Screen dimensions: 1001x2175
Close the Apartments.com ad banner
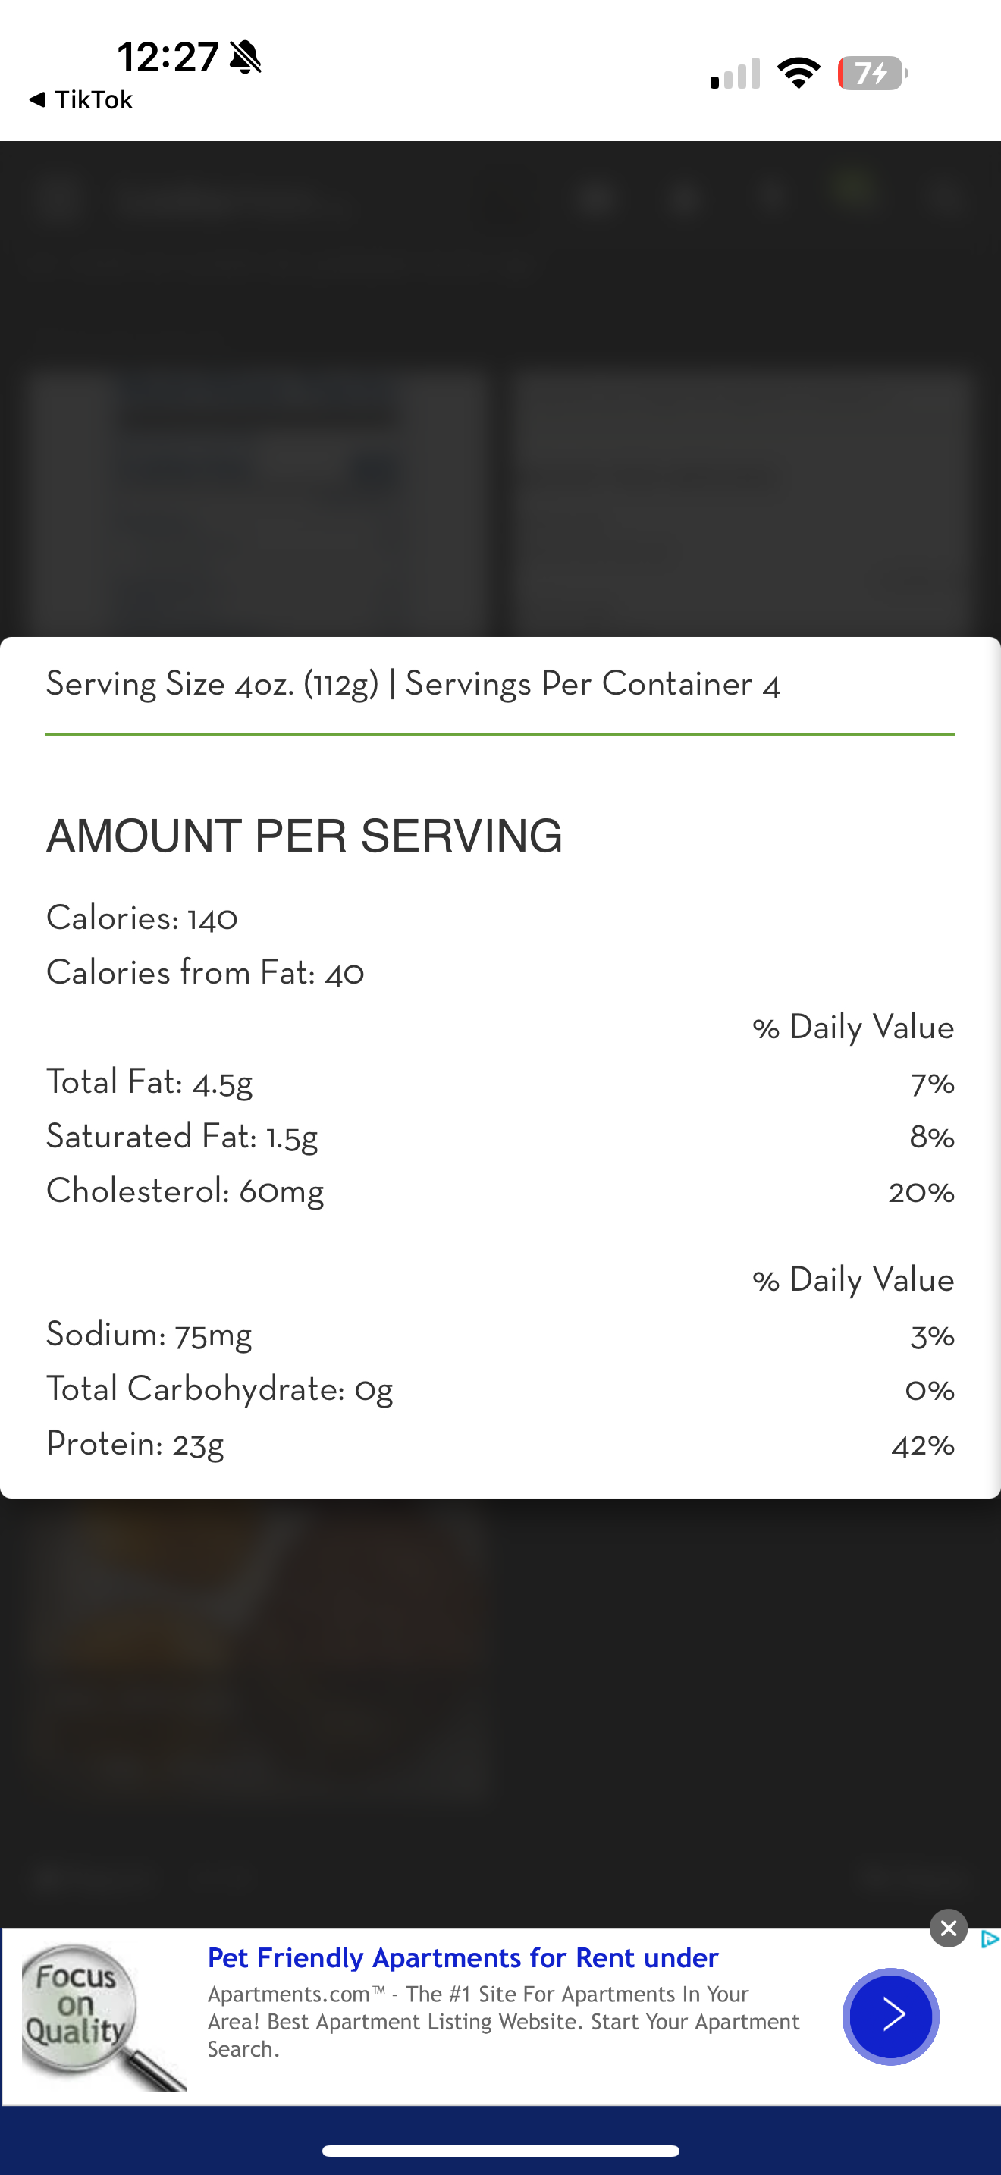point(949,1929)
